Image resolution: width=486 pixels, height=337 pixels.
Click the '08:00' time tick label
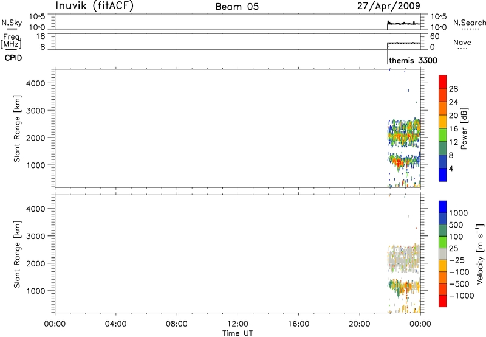[177, 324]
